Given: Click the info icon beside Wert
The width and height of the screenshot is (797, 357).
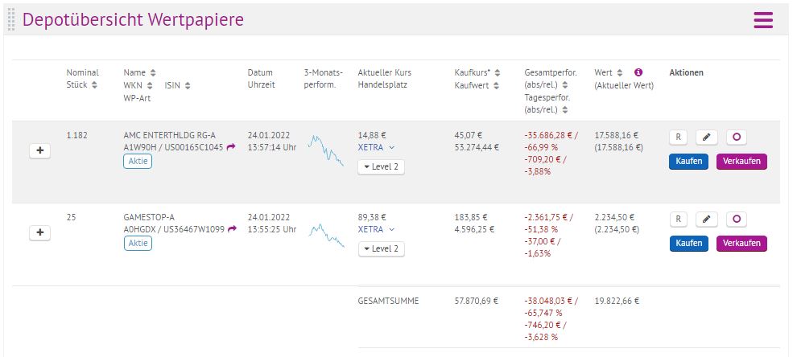Looking at the screenshot, I should (638, 72).
